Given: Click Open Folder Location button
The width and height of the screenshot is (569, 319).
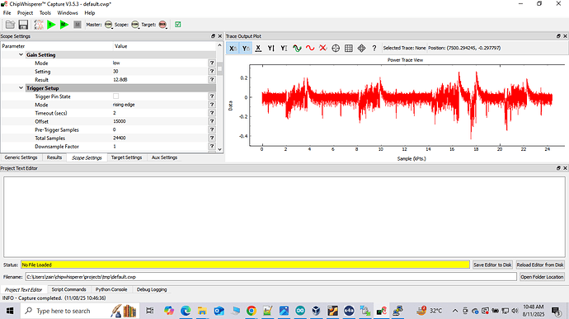Looking at the screenshot, I should pyautogui.click(x=542, y=277).
